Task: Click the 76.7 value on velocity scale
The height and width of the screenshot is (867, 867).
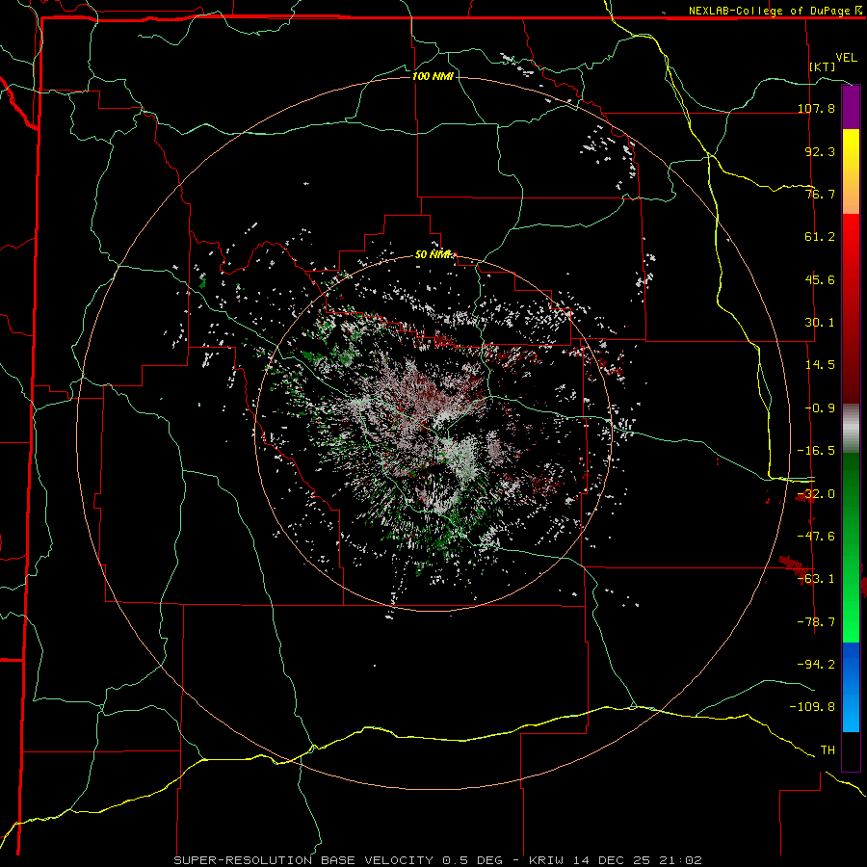Action: [x=820, y=194]
